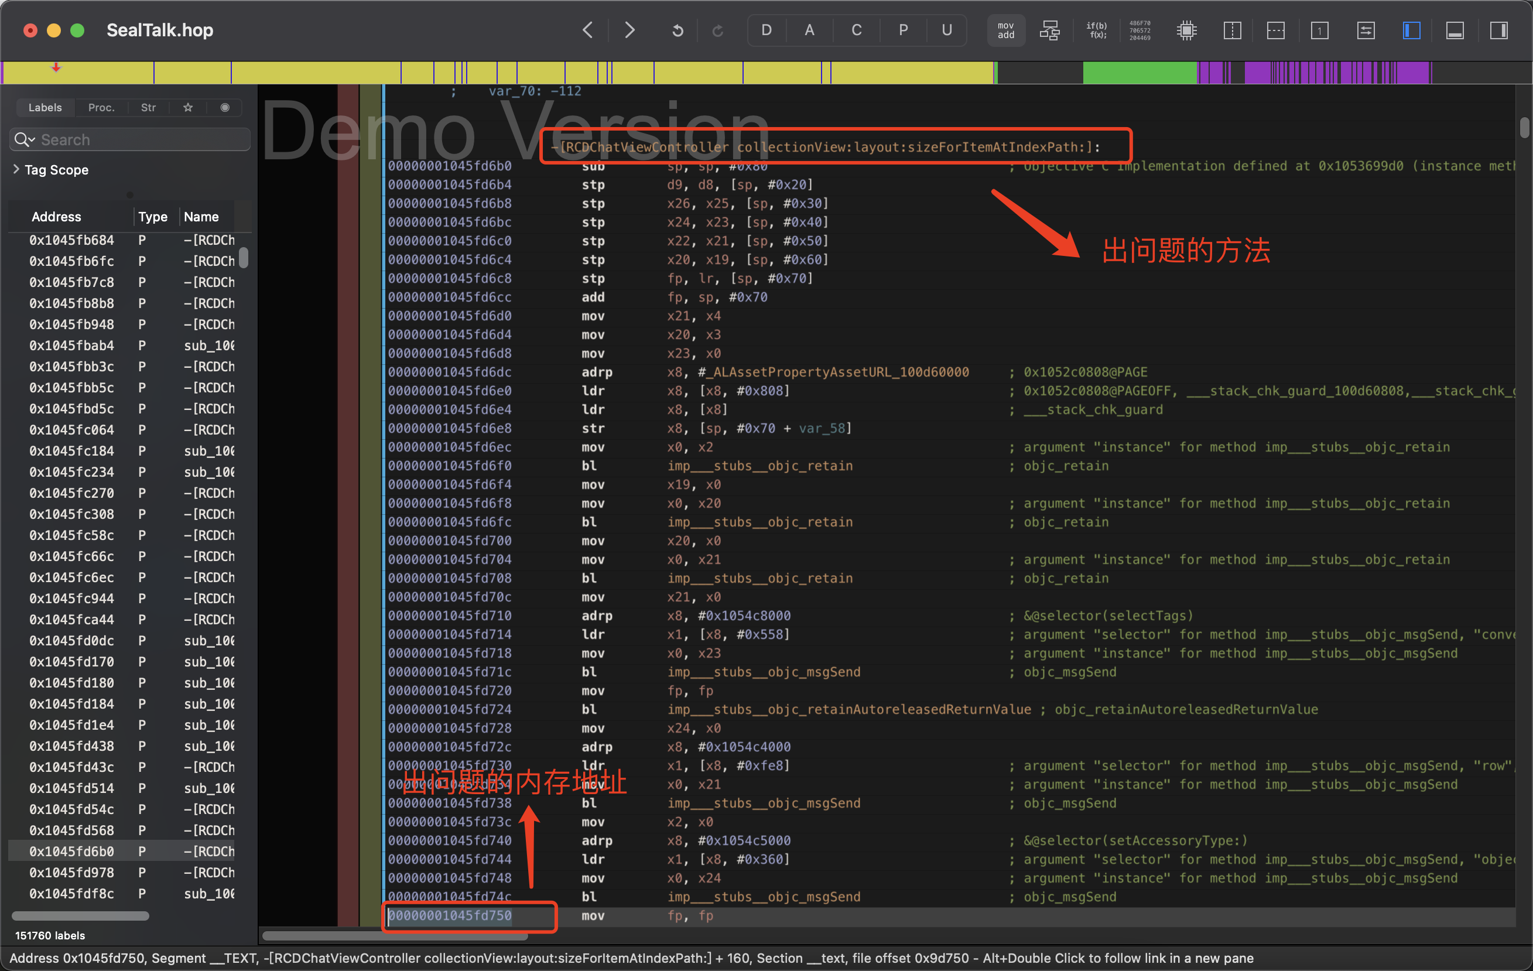This screenshot has height=971, width=1533.
Task: Split the view vertically
Action: coord(1233,30)
